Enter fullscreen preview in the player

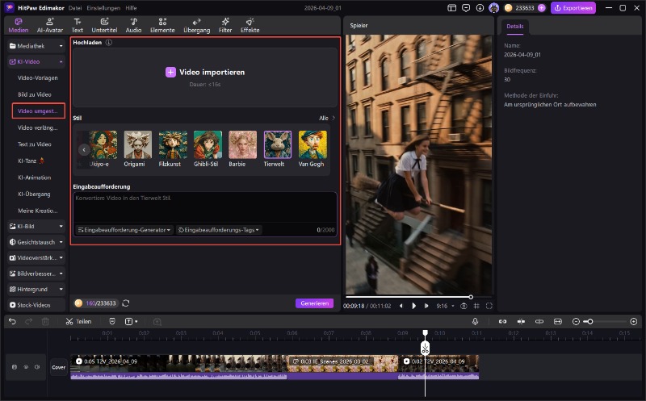pyautogui.click(x=489, y=306)
